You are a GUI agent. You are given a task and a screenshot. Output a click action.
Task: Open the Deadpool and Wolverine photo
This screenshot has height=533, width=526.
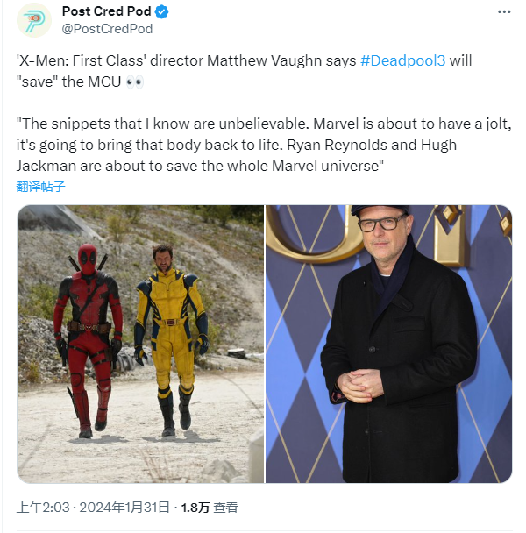(141, 344)
